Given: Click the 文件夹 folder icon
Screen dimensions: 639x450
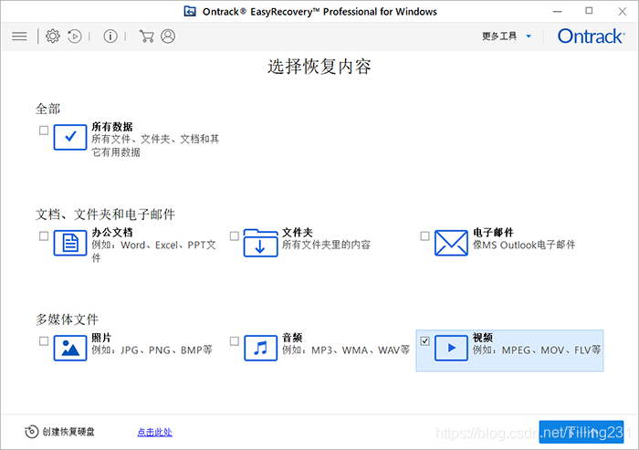Looking at the screenshot, I should click(x=260, y=243).
